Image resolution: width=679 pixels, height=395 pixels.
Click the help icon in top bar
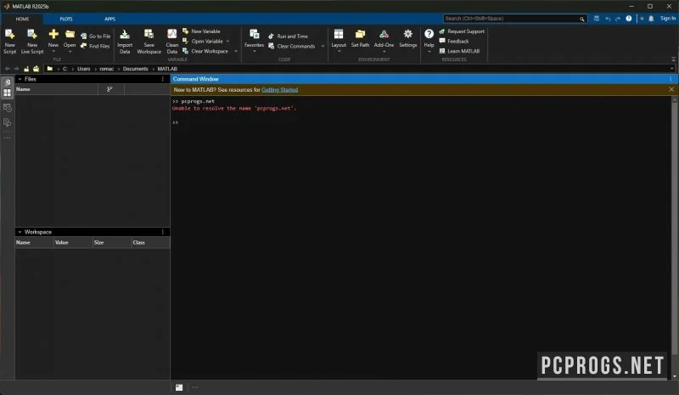coord(629,19)
